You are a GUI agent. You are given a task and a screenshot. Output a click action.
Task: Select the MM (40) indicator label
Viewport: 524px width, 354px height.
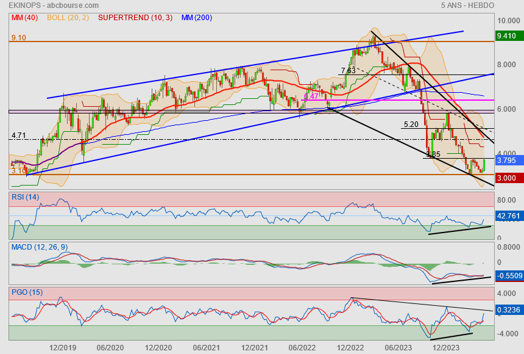(25, 18)
